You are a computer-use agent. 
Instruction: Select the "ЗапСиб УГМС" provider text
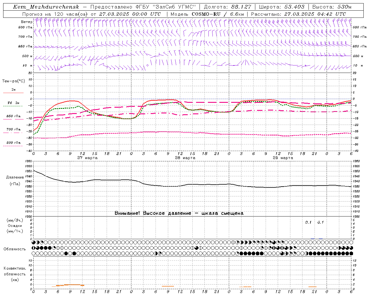click(174, 7)
